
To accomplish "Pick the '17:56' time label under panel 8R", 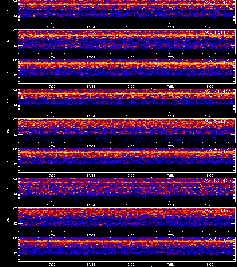I will pyautogui.click(x=130, y=235).
